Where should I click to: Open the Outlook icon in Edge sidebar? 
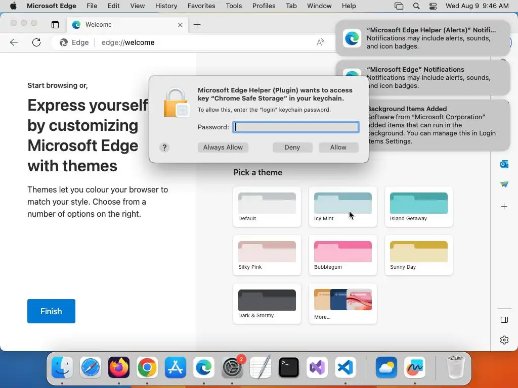point(504,164)
